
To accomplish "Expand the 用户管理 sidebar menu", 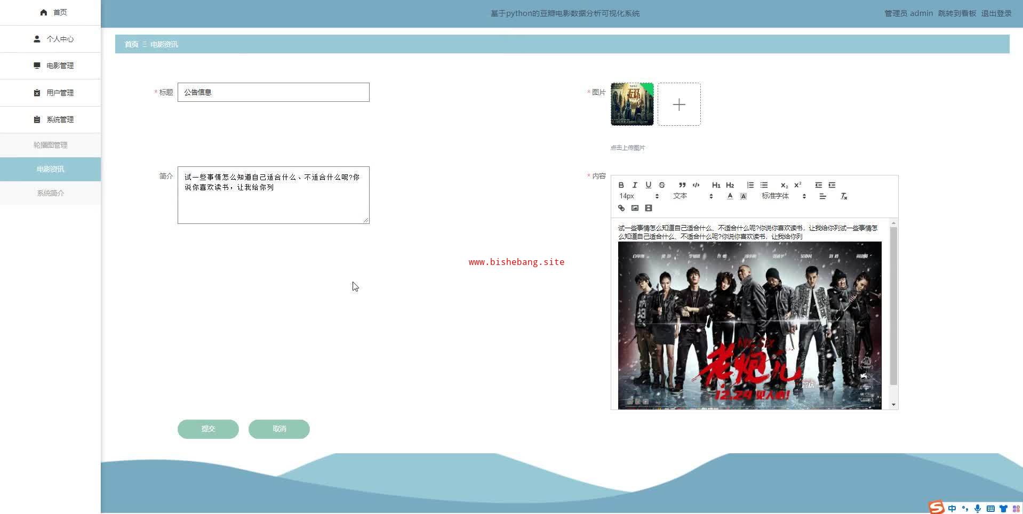I will click(x=50, y=93).
